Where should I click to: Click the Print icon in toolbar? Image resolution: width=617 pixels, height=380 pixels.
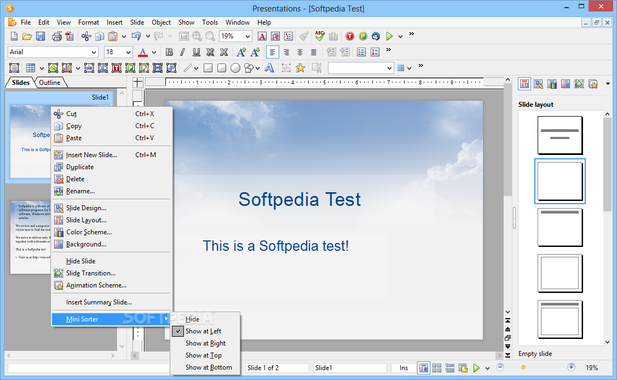[57, 36]
